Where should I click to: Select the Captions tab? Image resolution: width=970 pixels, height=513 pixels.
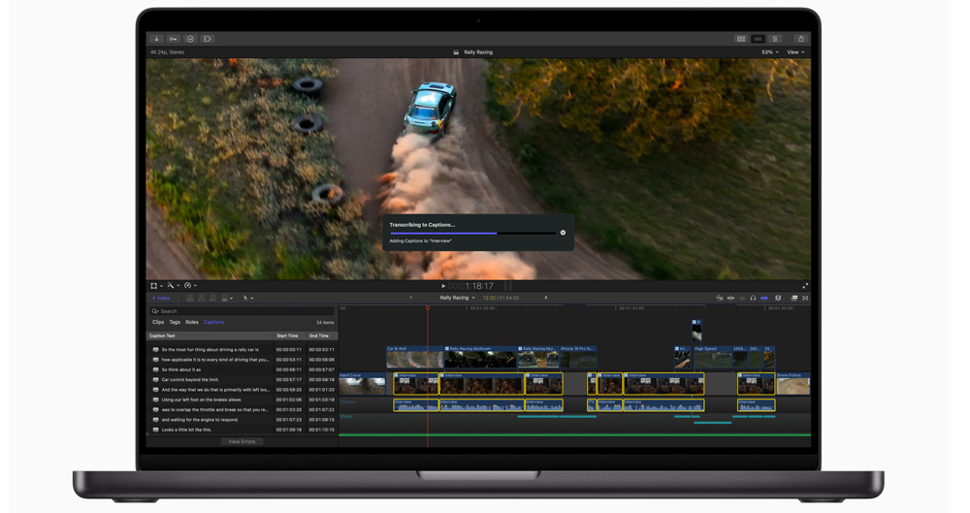point(213,322)
